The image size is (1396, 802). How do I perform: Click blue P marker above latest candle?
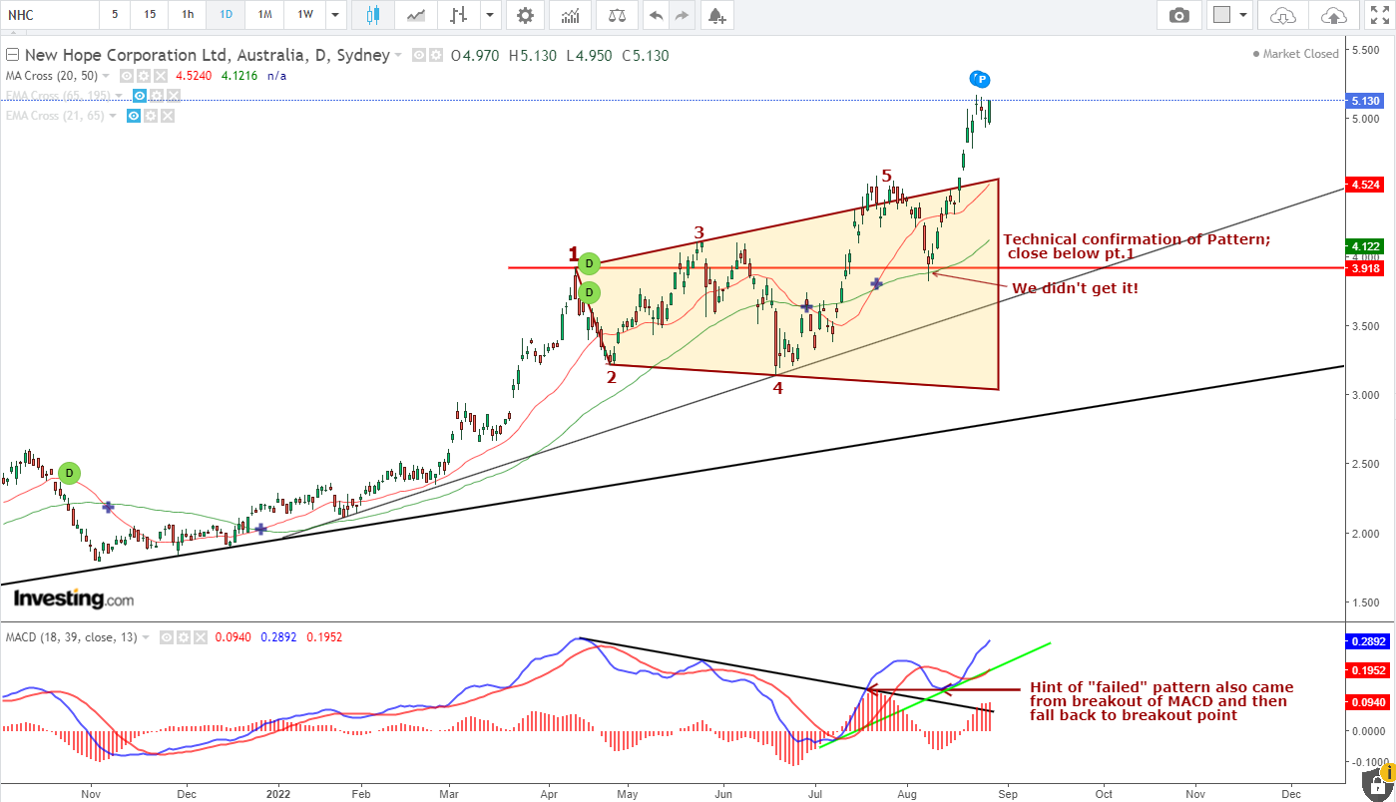tap(981, 79)
